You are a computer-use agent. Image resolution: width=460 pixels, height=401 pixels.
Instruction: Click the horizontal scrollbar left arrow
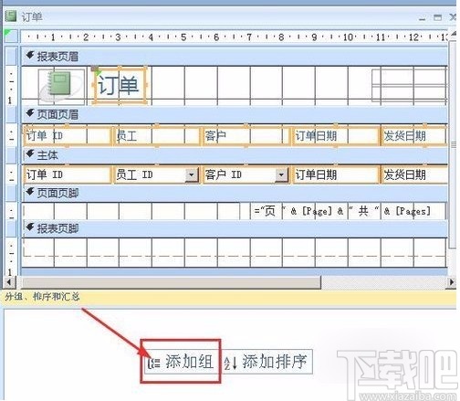pos(9,282)
